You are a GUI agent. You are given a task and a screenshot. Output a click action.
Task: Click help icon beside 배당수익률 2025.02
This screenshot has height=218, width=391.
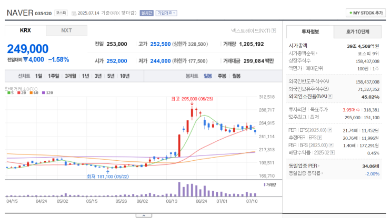pos(333,153)
